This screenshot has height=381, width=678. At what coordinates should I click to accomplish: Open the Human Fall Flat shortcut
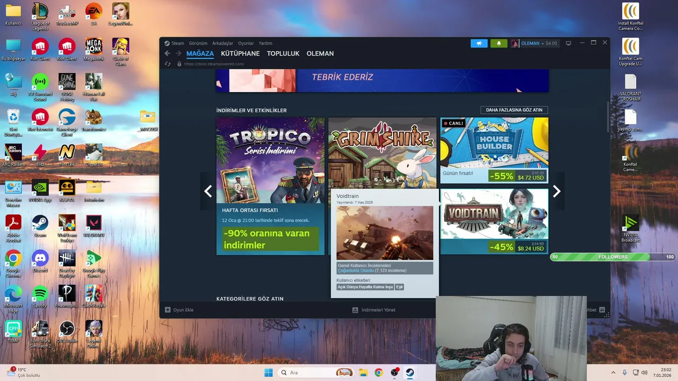[x=94, y=87]
